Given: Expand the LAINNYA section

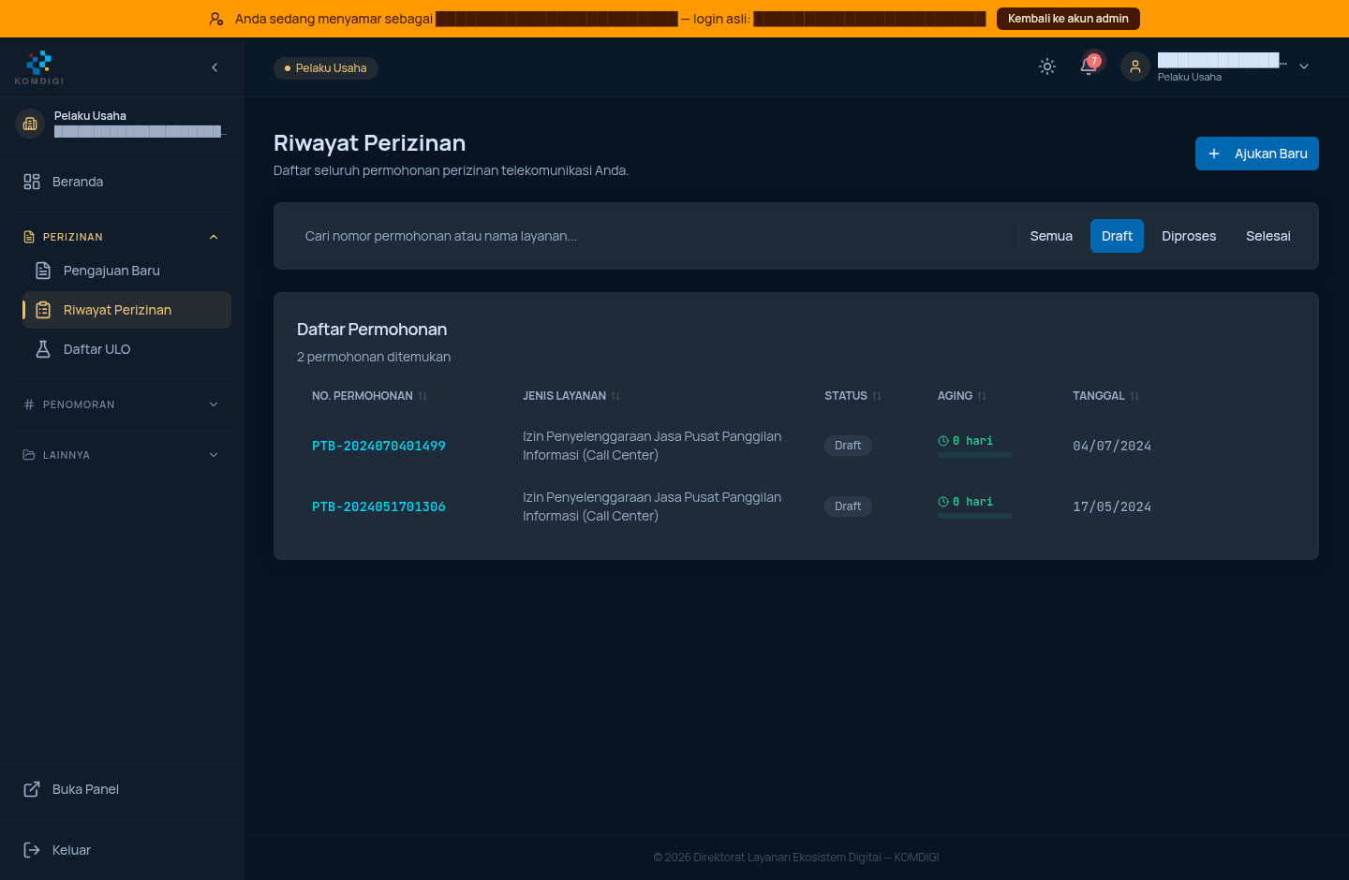Looking at the screenshot, I should pos(122,455).
